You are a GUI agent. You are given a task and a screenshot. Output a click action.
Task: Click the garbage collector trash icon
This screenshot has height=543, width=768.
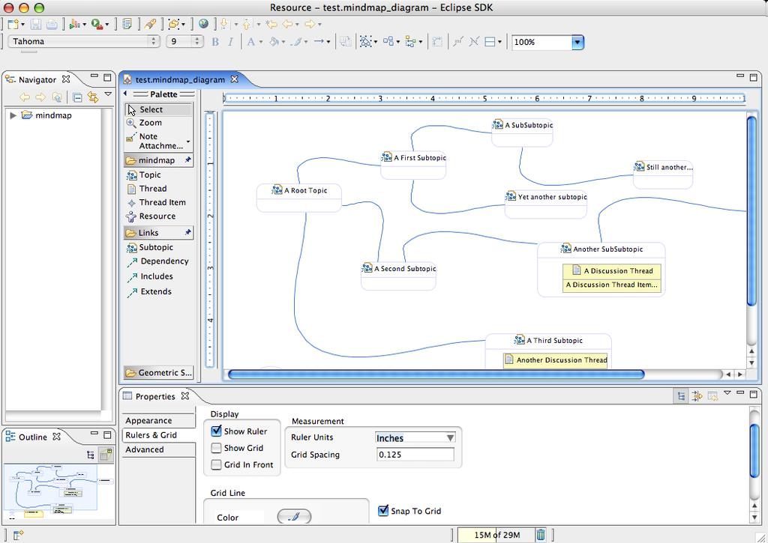[x=540, y=535]
